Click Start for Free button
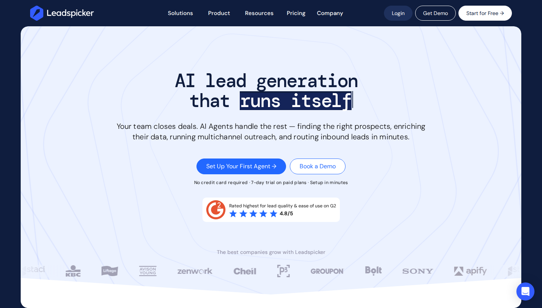 pos(485,13)
